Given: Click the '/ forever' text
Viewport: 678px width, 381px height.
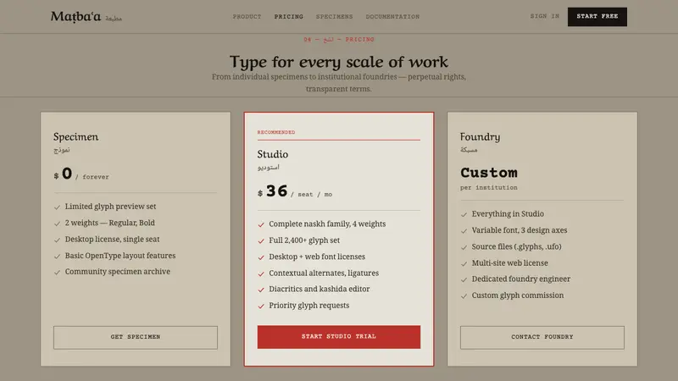Looking at the screenshot, I should coord(92,177).
